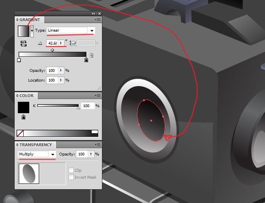Click the gradient angle value field
The image size is (265, 203).
click(52, 43)
